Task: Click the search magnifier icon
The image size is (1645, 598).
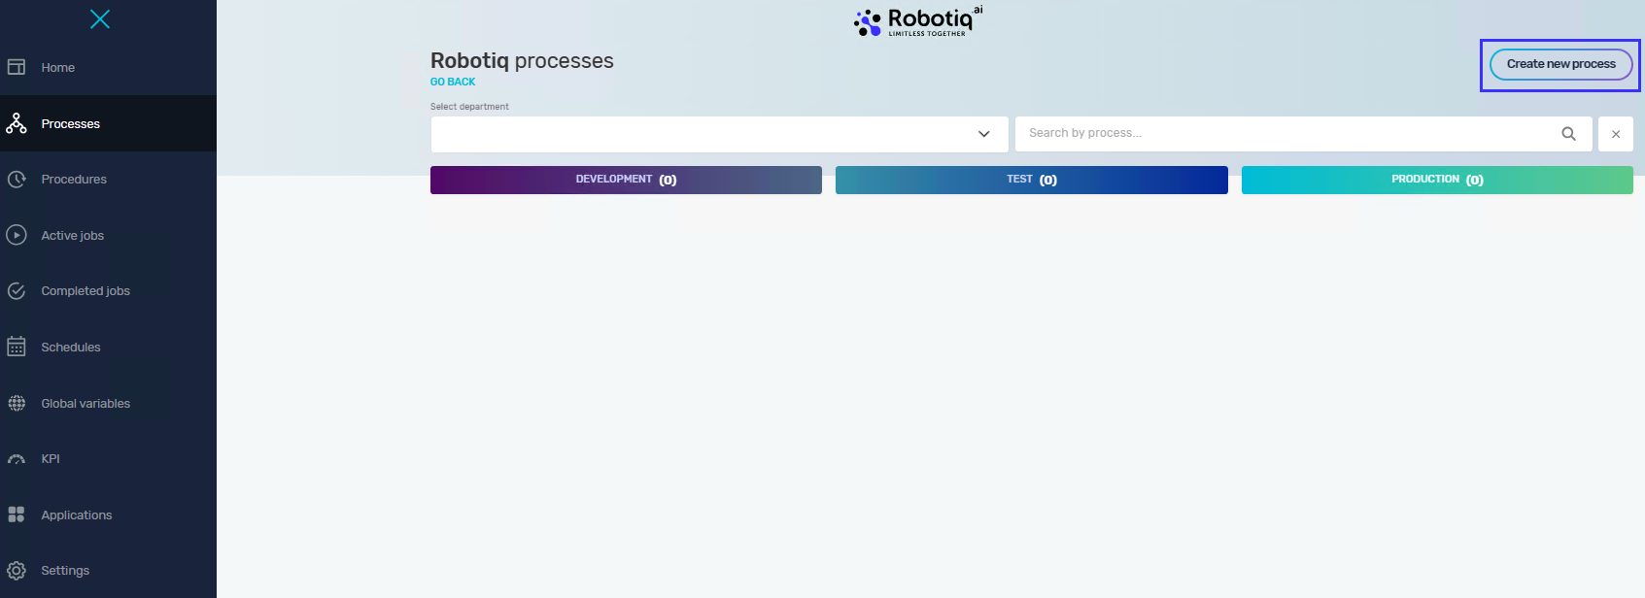Action: click(1568, 134)
